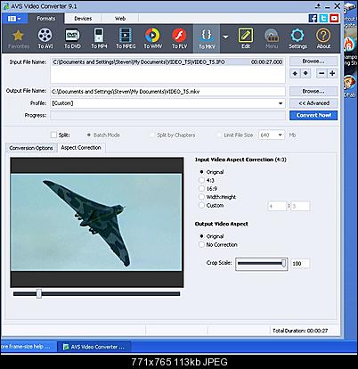
Task: Select Batch Mode radio button
Action: coord(88,135)
